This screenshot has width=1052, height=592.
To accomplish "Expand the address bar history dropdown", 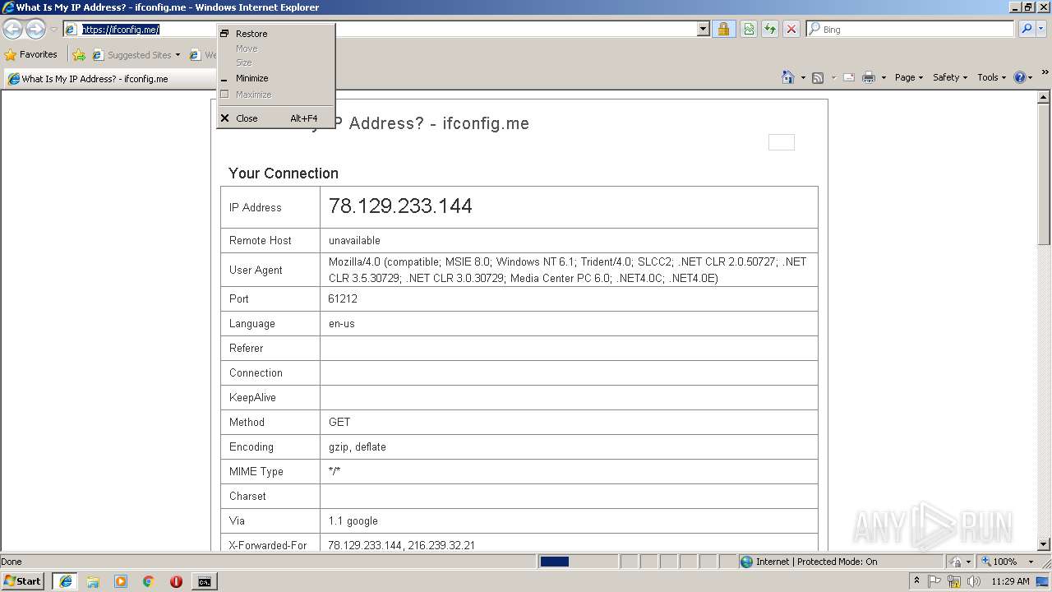I will [x=703, y=29].
